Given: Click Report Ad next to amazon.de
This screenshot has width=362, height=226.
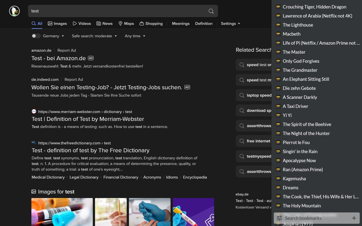Looking at the screenshot, I should click(66, 50).
